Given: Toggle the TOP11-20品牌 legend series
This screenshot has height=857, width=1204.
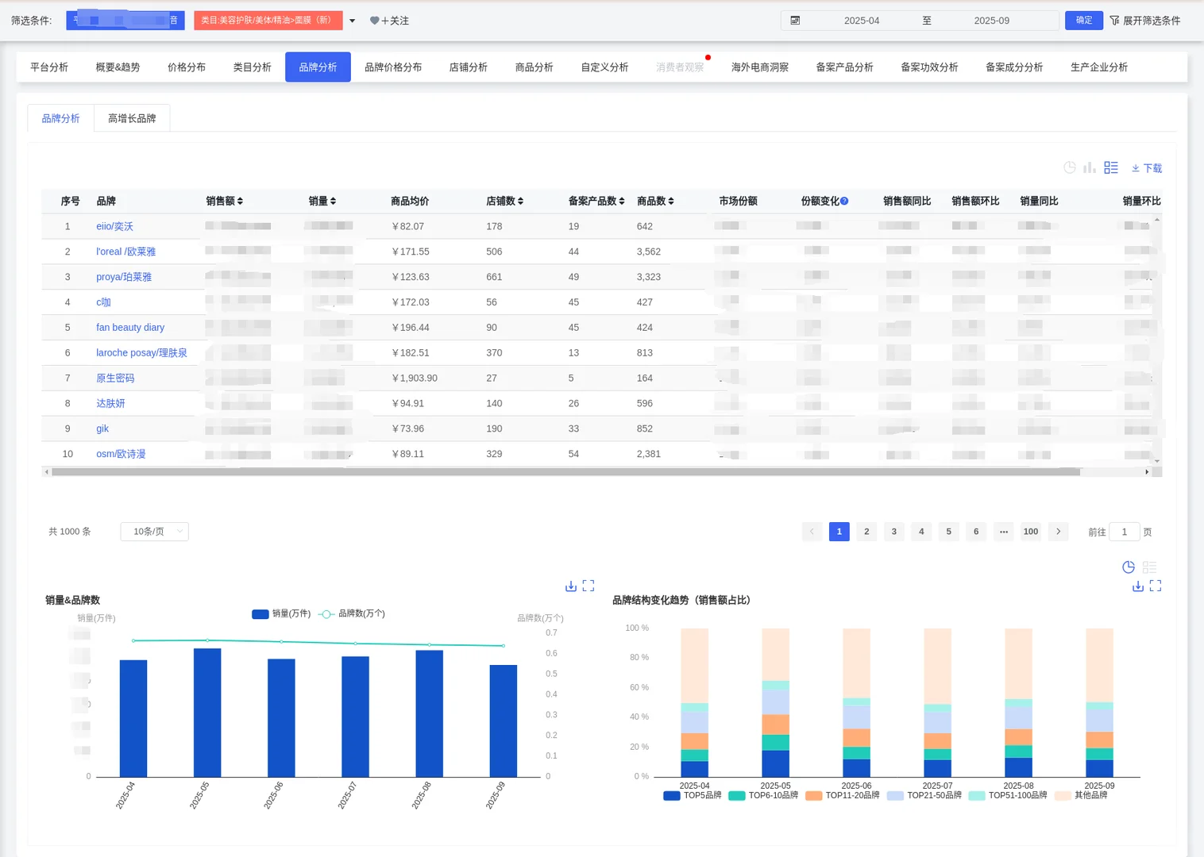Looking at the screenshot, I should (843, 795).
